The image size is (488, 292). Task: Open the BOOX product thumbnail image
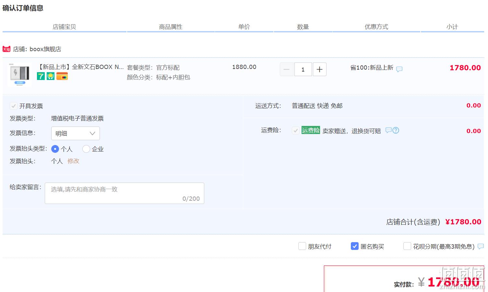tap(19, 74)
